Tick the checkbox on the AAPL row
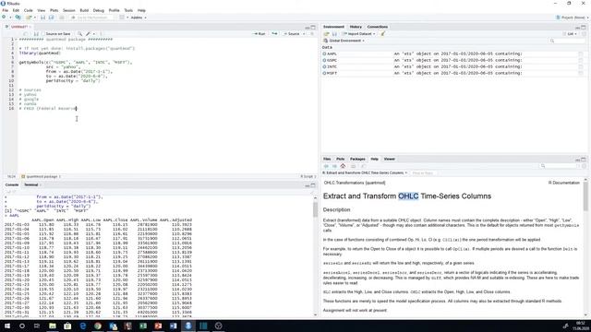This screenshot has width=591, height=332. tap(581, 53)
